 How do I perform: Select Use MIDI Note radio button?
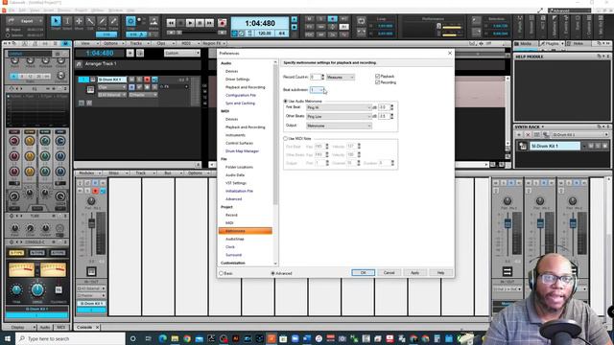click(x=286, y=138)
